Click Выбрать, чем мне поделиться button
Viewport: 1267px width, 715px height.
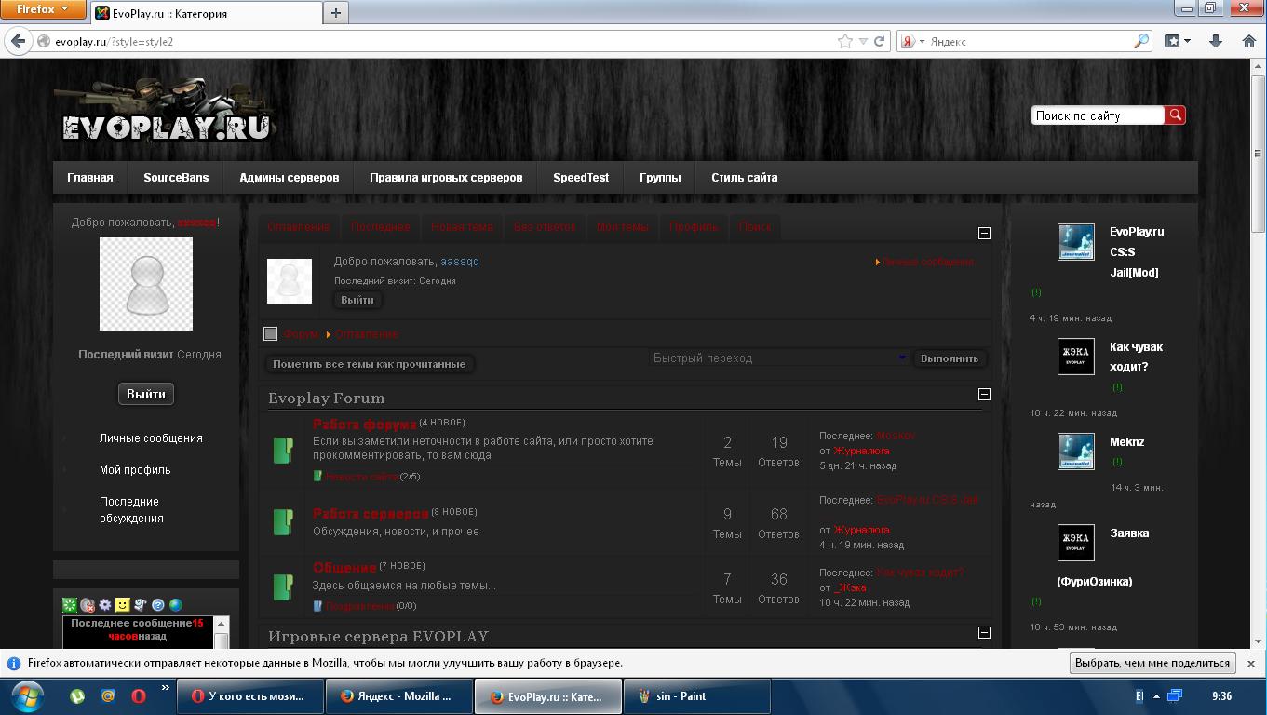[x=1152, y=663]
